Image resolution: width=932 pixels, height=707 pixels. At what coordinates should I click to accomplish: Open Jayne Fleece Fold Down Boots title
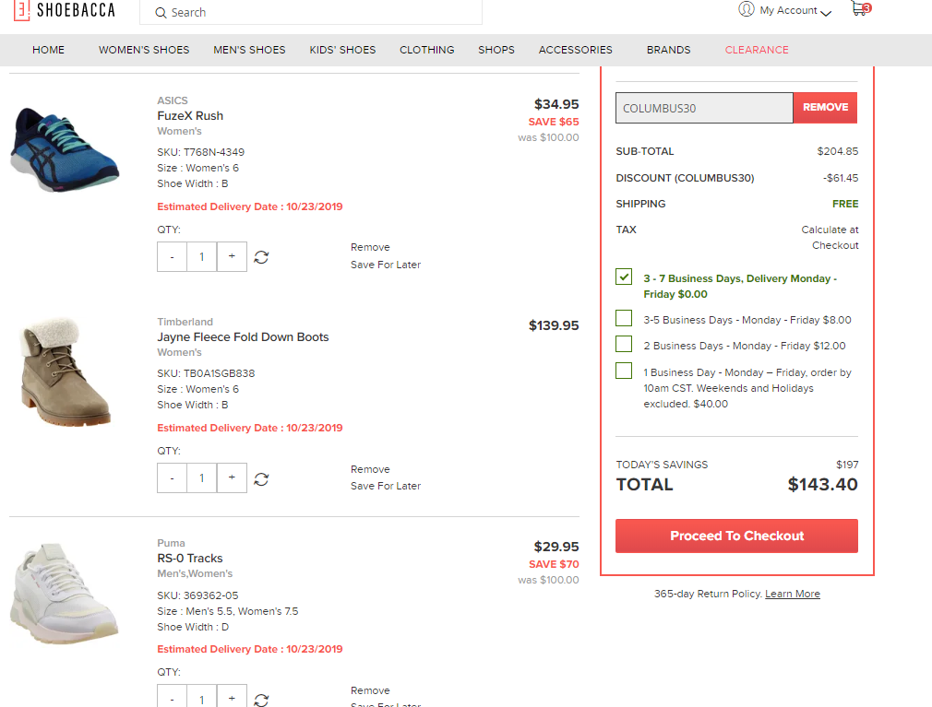point(243,337)
